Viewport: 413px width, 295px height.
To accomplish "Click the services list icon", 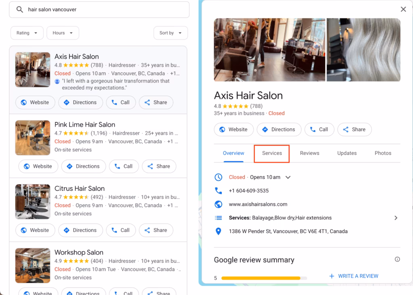I will (x=218, y=218).
